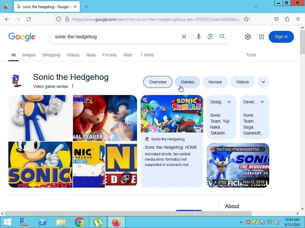Click the vertical page scrollbar thumb
The height and width of the screenshot is (228, 305).
302,42
